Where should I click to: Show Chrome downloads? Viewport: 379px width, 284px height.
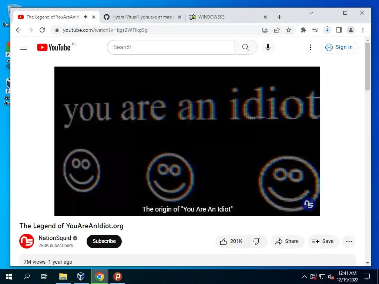pyautogui.click(x=327, y=30)
